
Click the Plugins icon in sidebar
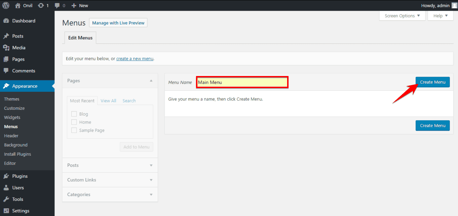[6, 176]
